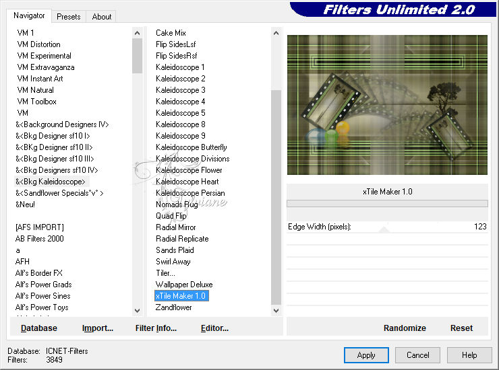Select &<Bkg Kaleidoscope> category

pyautogui.click(x=51, y=182)
